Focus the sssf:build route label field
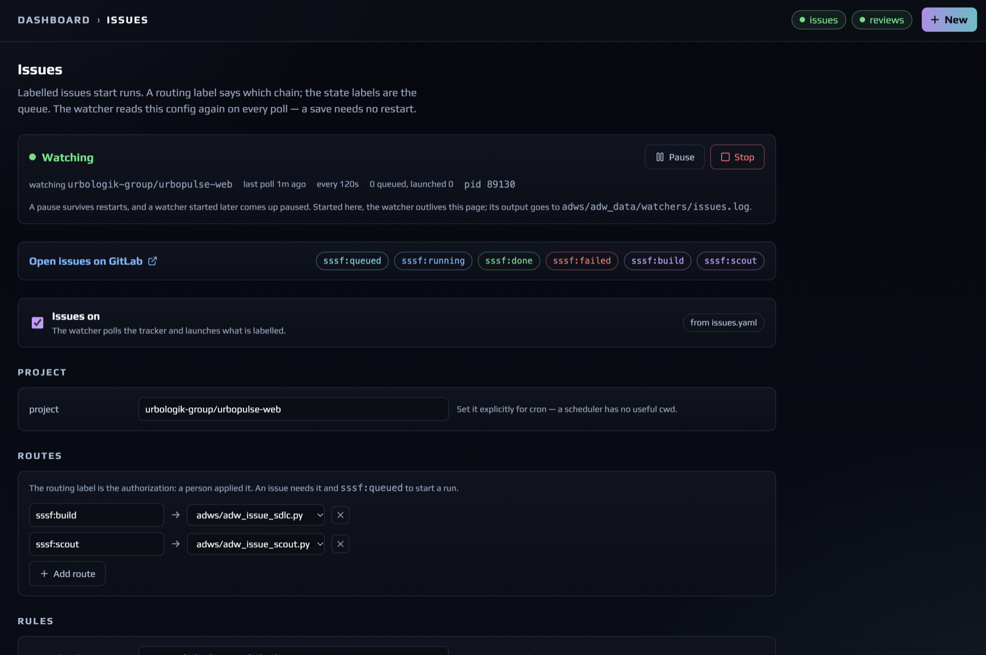The width and height of the screenshot is (986, 655). pos(96,515)
